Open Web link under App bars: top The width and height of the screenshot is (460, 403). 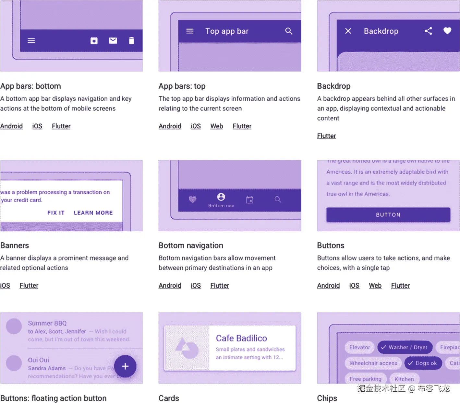217,126
